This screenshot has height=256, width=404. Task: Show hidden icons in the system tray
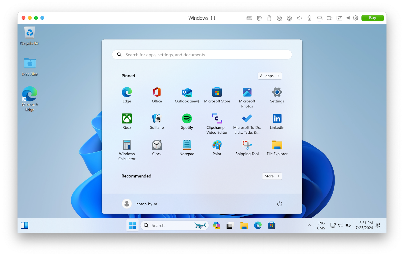[309, 225]
